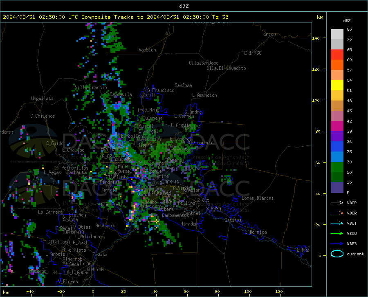The width and height of the screenshot is (368, 297).
Task: Select the red 60 dBZ swatch
Action: [337, 55]
